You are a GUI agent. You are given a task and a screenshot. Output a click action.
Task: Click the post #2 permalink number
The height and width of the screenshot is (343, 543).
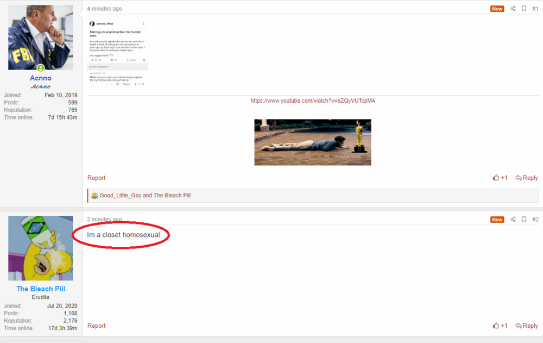coord(535,220)
